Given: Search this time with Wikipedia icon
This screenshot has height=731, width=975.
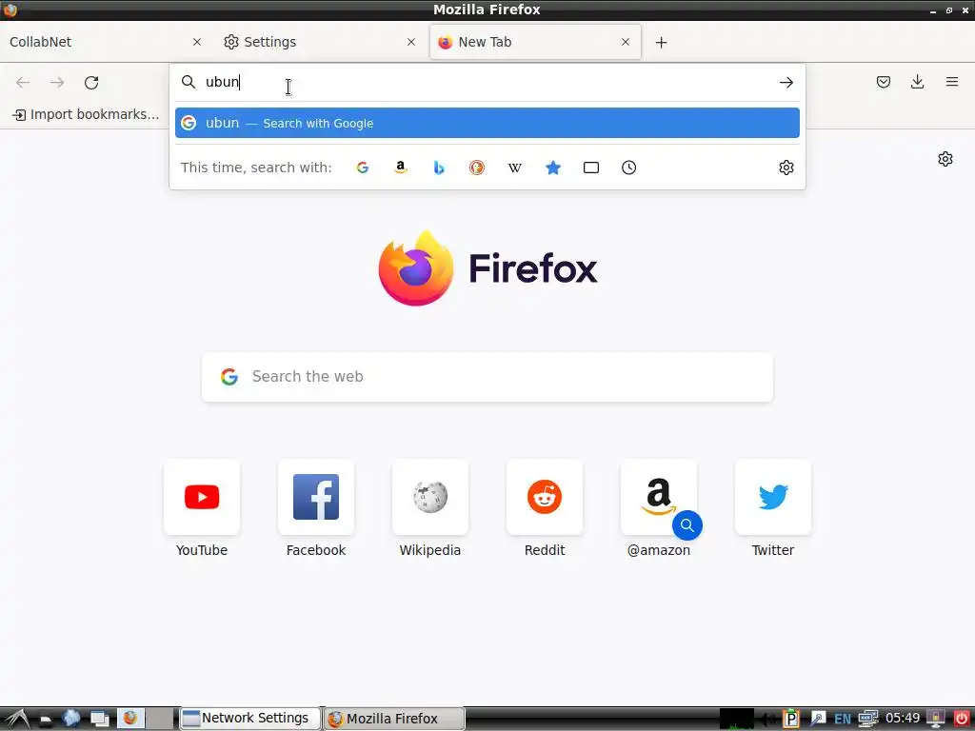Looking at the screenshot, I should click(515, 168).
